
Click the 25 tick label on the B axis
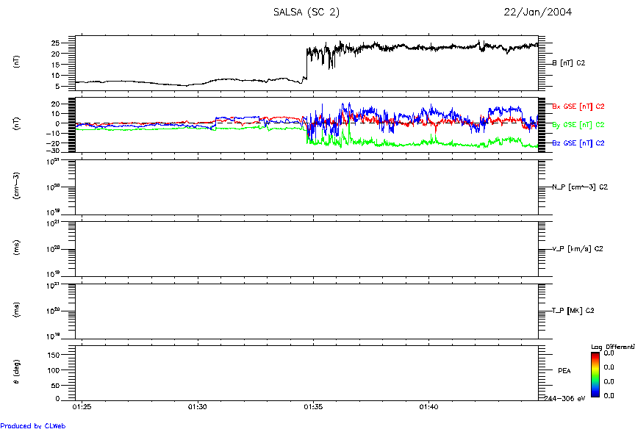pyautogui.click(x=55, y=43)
